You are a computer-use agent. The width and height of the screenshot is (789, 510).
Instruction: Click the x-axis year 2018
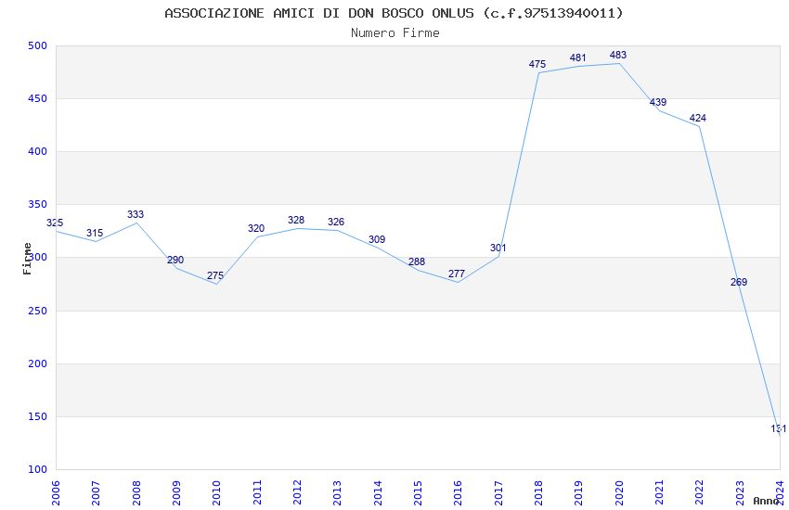(538, 492)
